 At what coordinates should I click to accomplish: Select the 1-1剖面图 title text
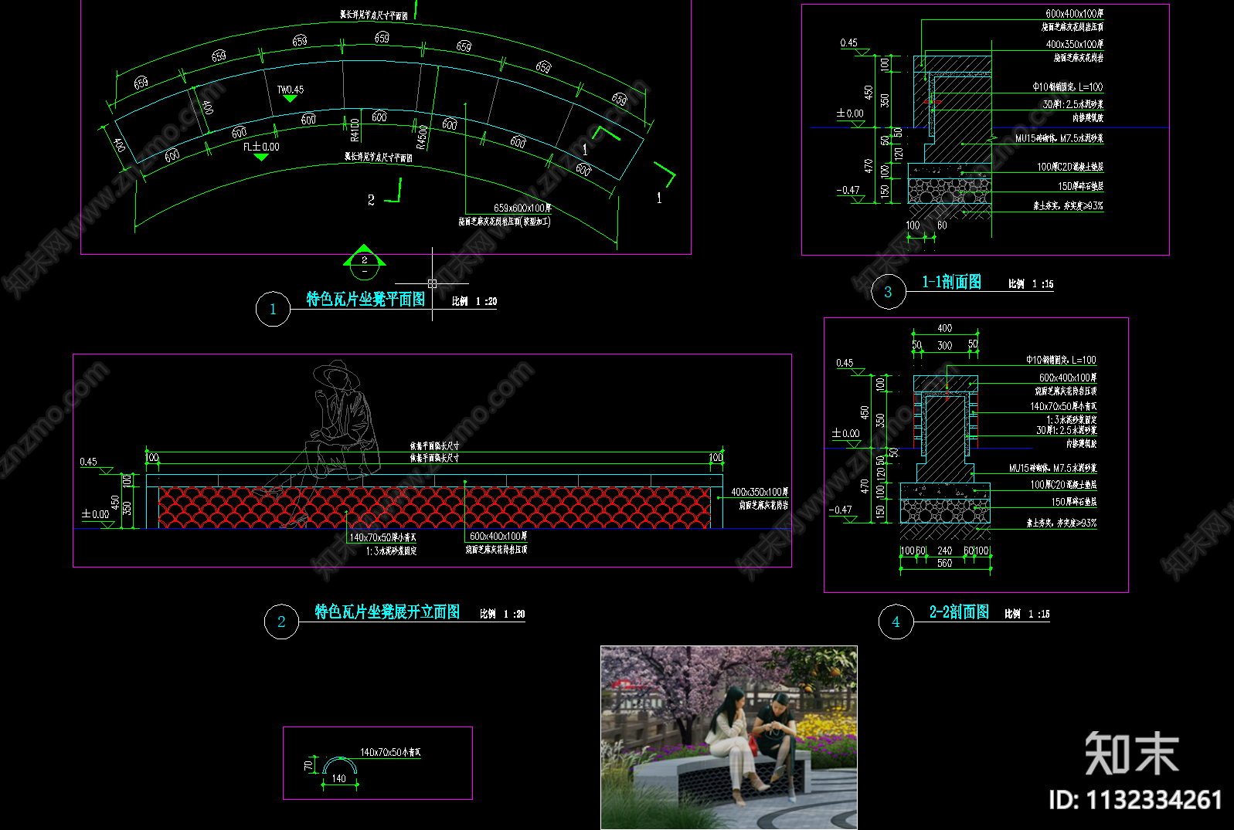(x=951, y=282)
